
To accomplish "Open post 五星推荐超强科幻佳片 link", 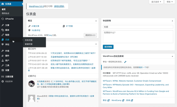I will [64, 57].
